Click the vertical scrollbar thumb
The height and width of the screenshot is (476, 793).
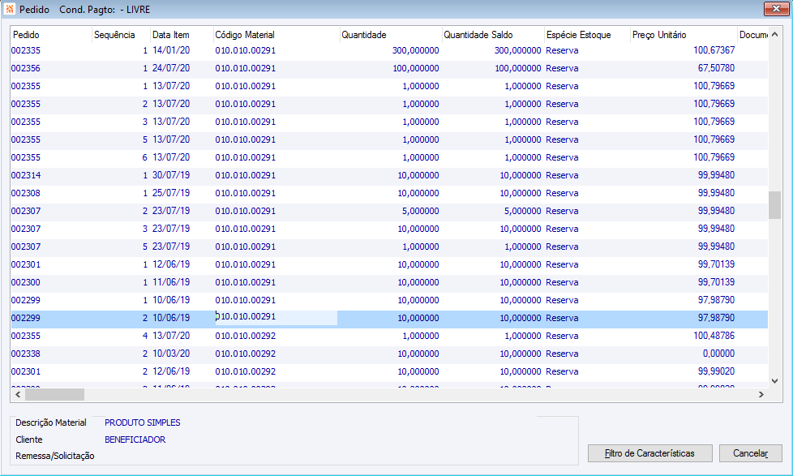[x=775, y=205]
